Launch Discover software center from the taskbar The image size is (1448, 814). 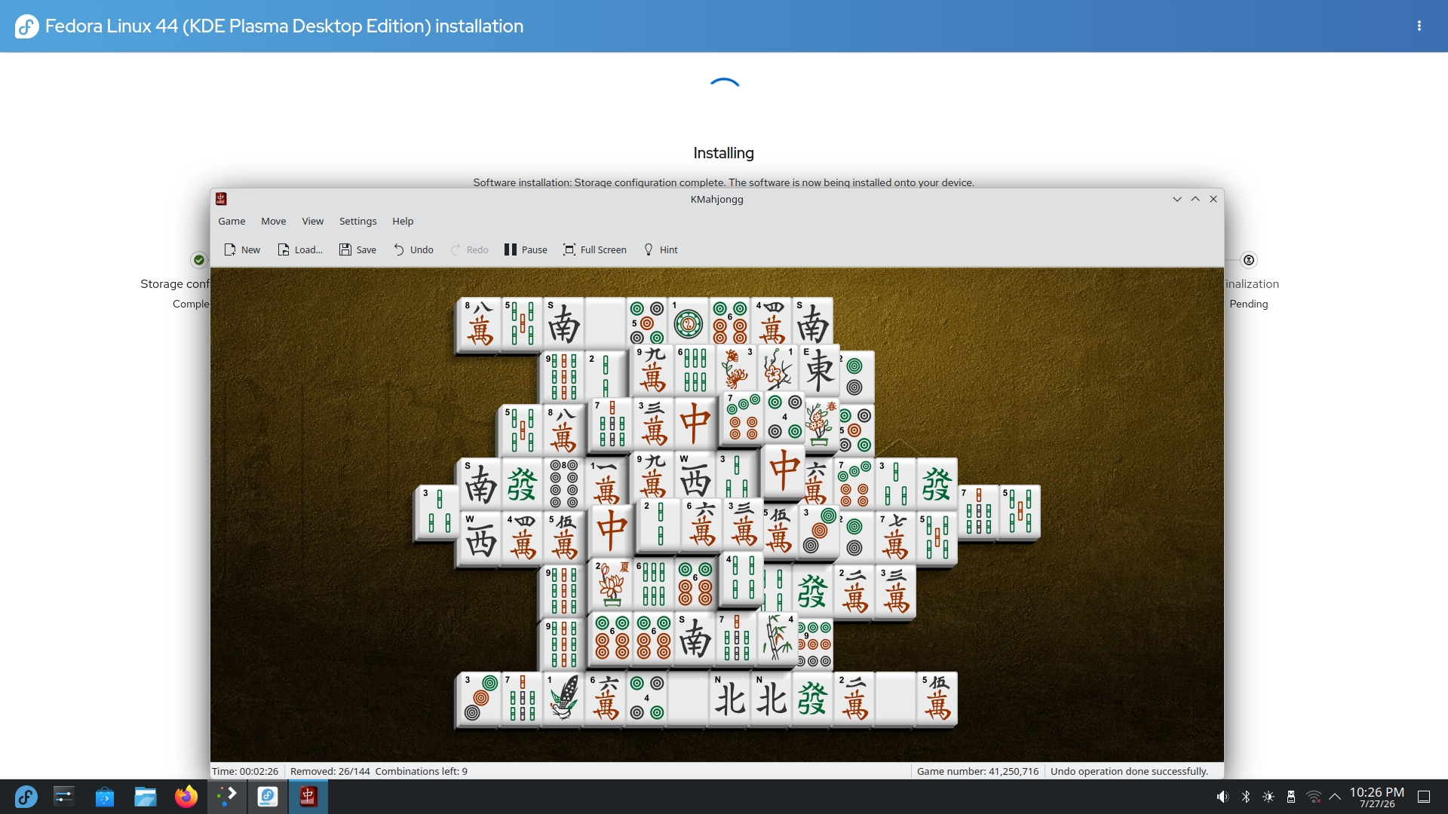coord(105,797)
